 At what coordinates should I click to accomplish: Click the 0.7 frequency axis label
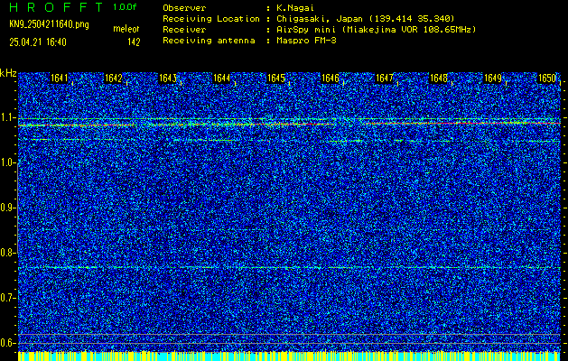(x=7, y=298)
